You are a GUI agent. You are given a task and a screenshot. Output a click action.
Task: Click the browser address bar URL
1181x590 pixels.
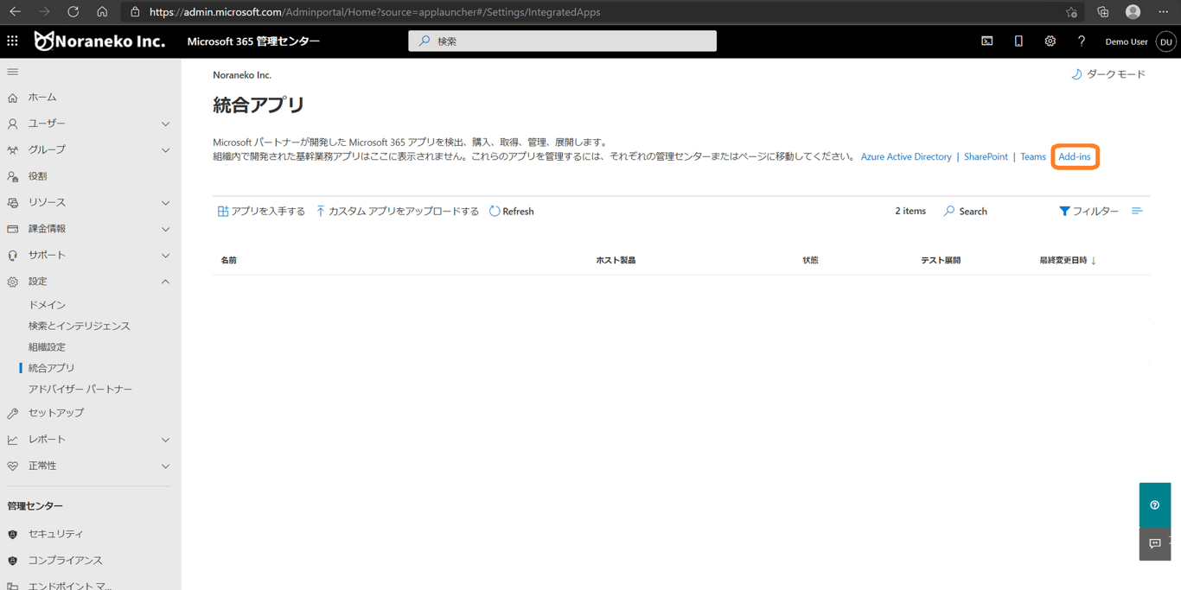(x=374, y=12)
